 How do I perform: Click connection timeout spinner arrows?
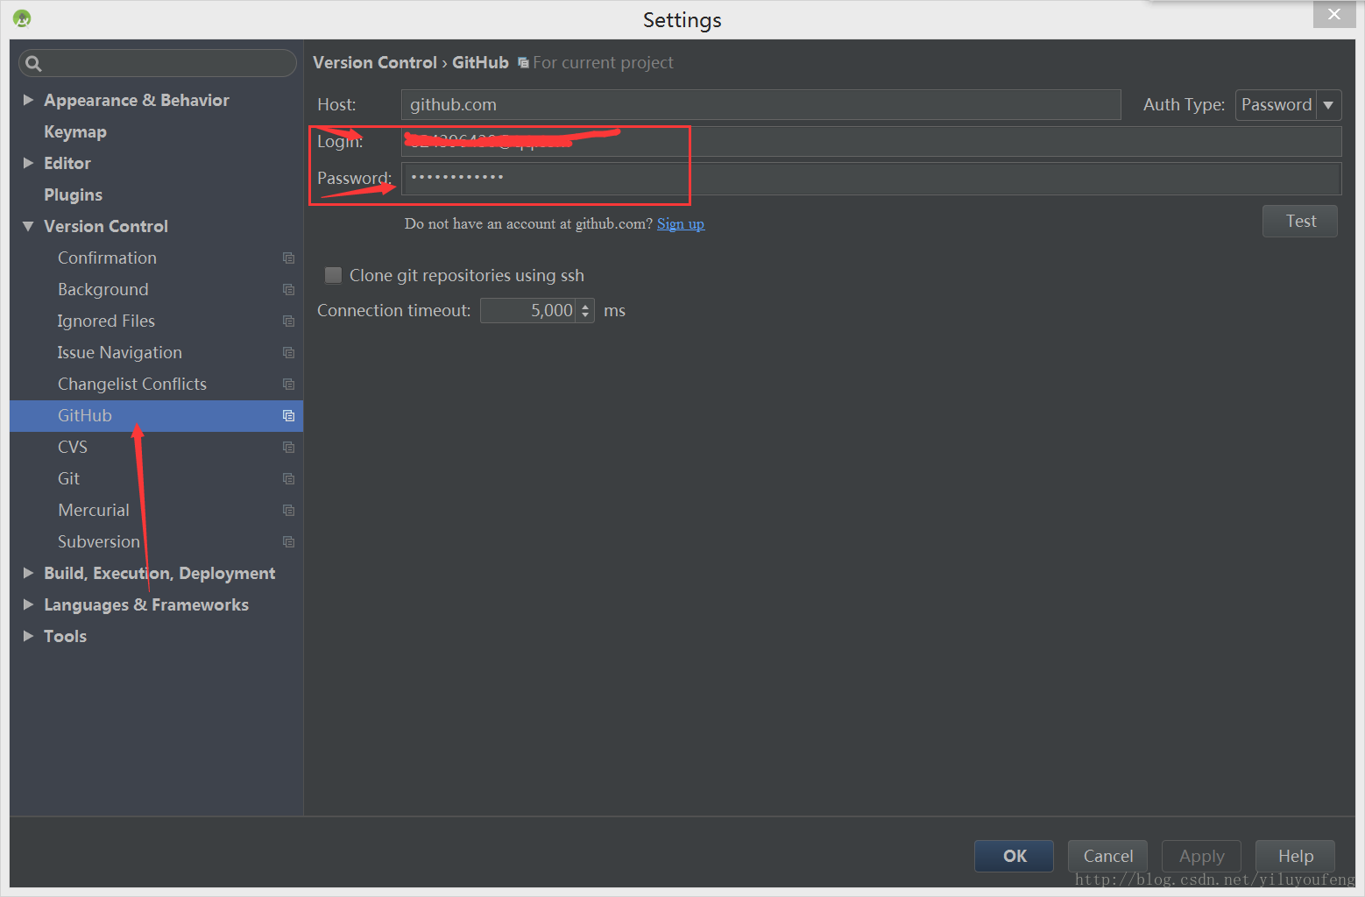585,311
